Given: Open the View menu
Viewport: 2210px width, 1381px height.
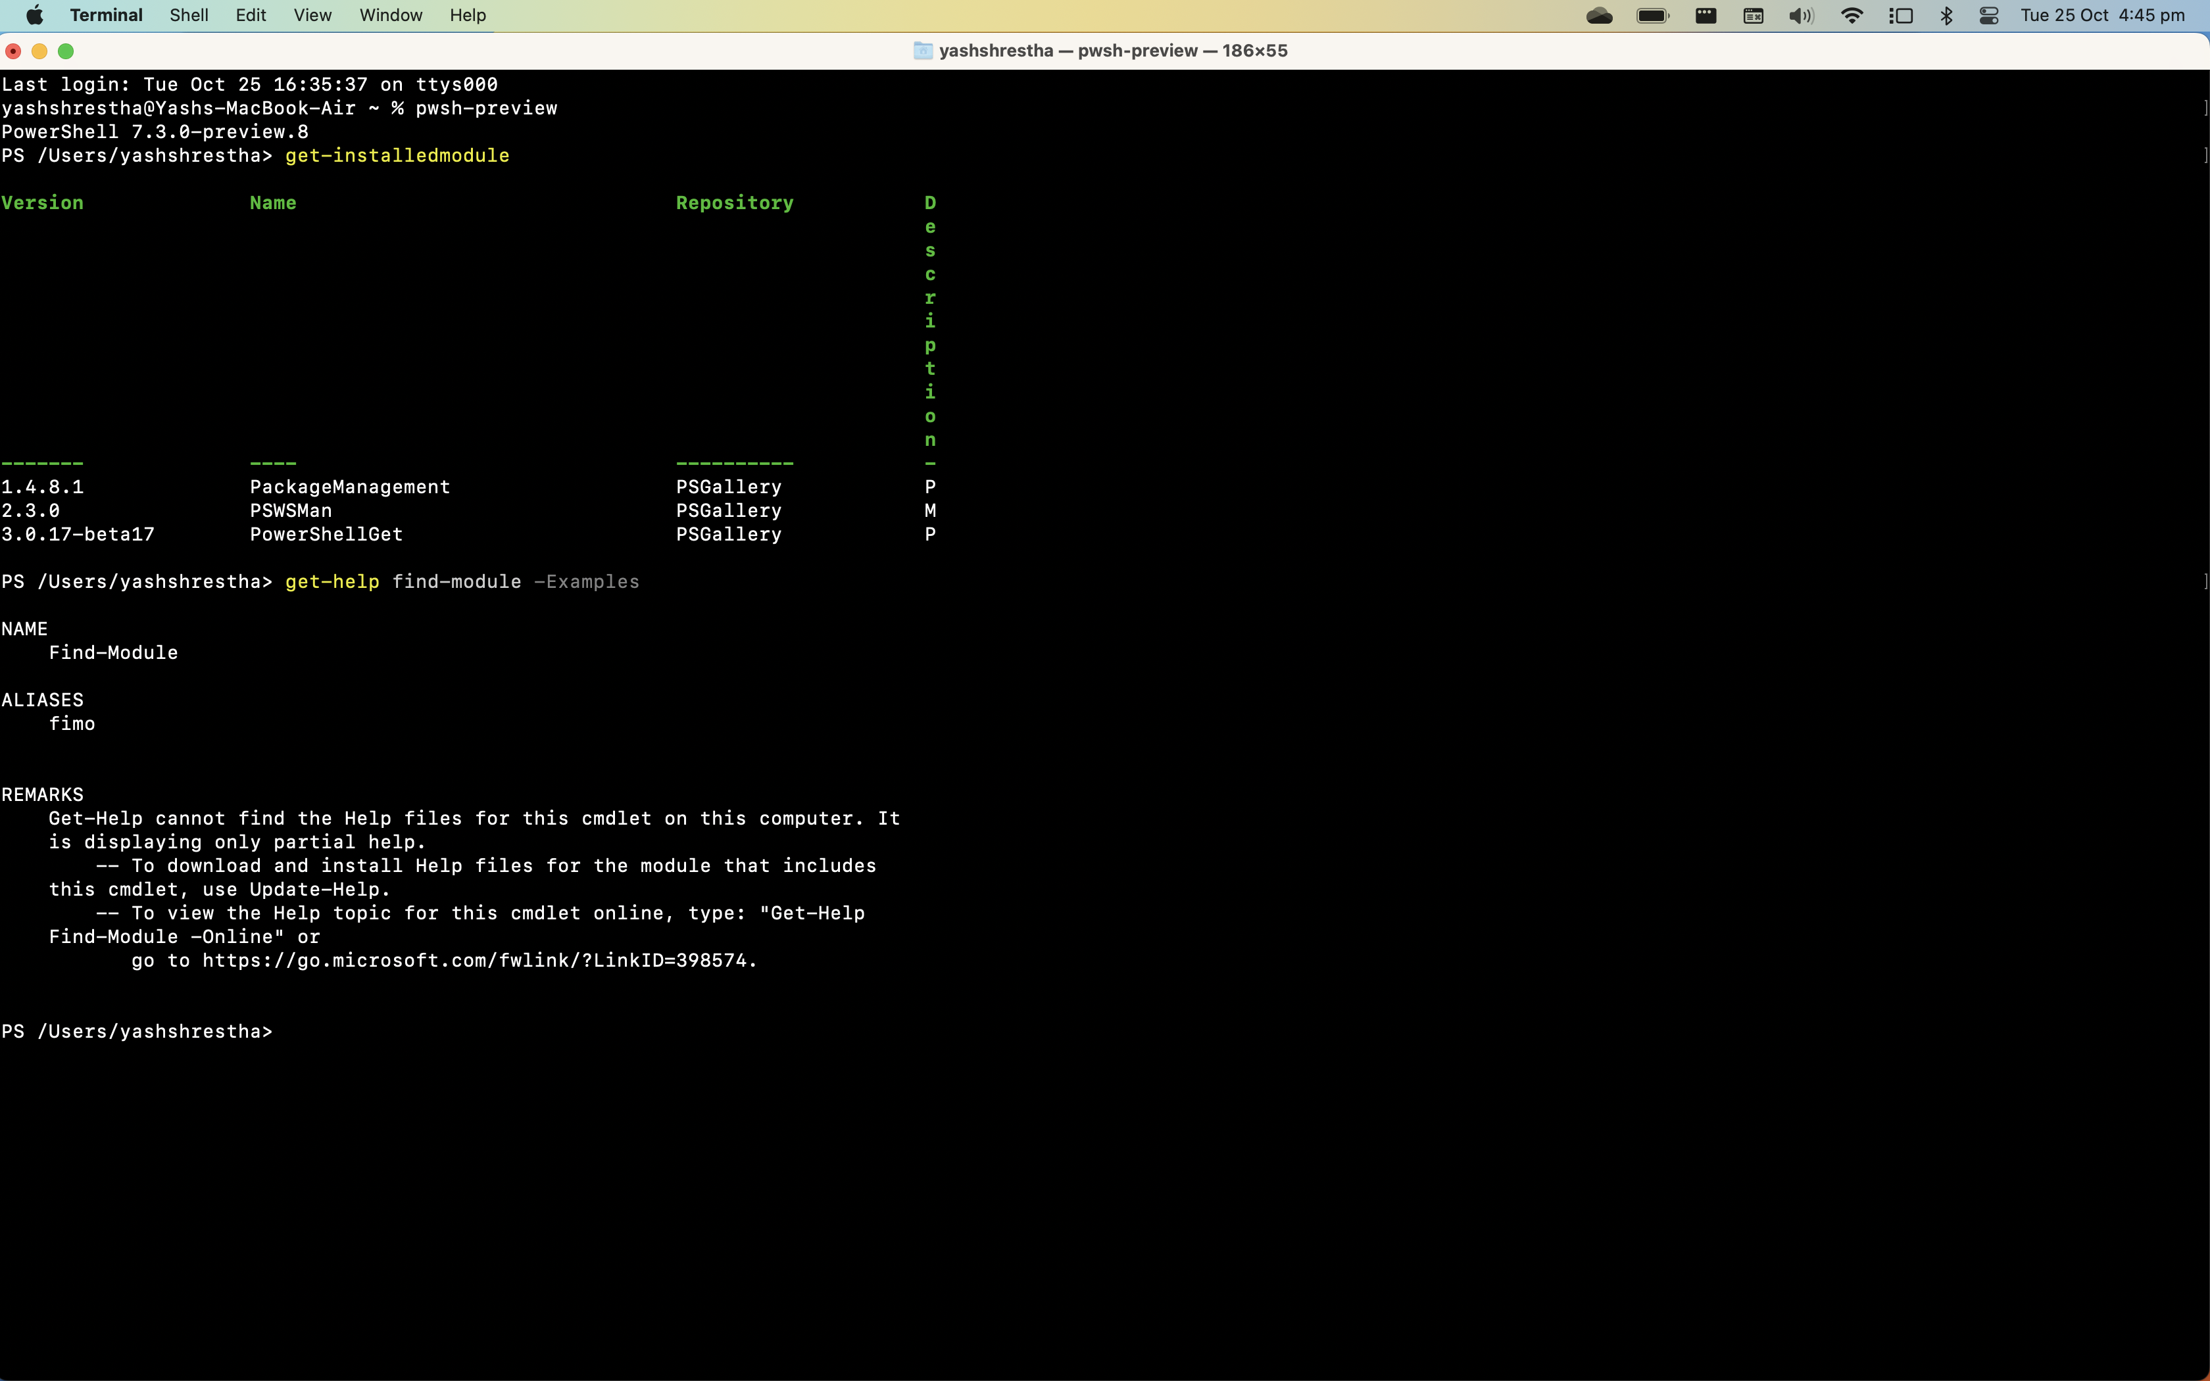Looking at the screenshot, I should (312, 16).
